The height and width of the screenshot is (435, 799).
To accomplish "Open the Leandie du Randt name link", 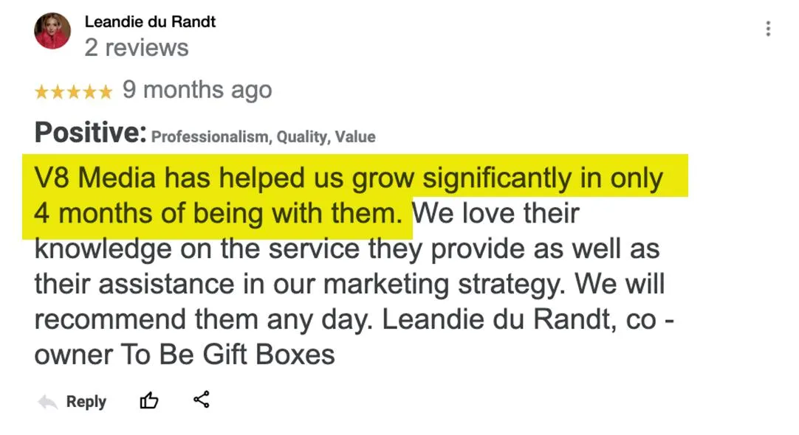I will click(x=150, y=22).
